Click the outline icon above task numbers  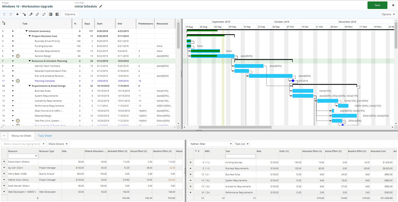pos(4,23)
